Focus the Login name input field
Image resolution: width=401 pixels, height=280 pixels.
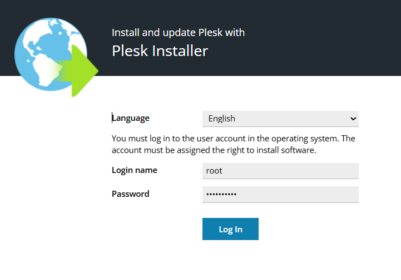(x=280, y=171)
